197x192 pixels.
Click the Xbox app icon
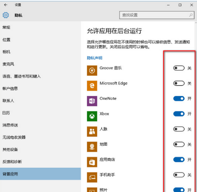(x=92, y=116)
